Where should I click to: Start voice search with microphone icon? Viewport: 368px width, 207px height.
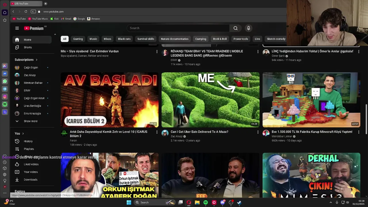tap(249, 28)
